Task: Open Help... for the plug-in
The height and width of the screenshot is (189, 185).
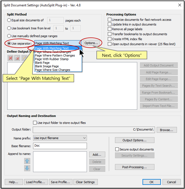Action: pyautogui.click(x=14, y=182)
